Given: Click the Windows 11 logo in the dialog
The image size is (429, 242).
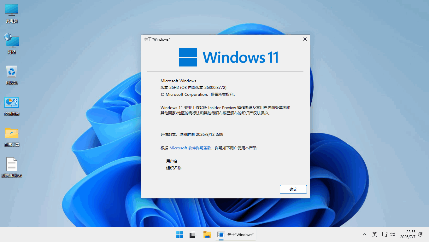Looking at the screenshot, I should 228,57.
